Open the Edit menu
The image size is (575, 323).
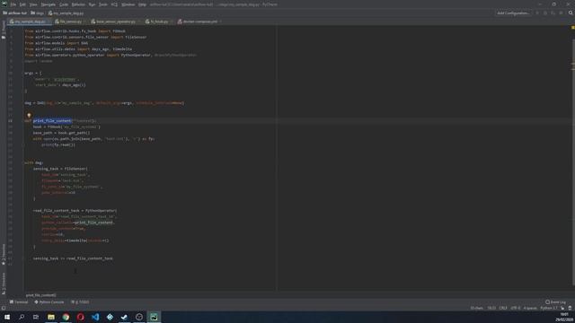[22, 4]
